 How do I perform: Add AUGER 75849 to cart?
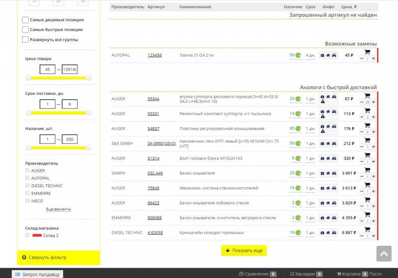[x=367, y=185]
